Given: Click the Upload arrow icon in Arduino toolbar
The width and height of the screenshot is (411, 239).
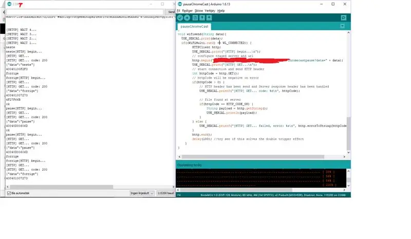Looking at the screenshot, I should [187, 17].
